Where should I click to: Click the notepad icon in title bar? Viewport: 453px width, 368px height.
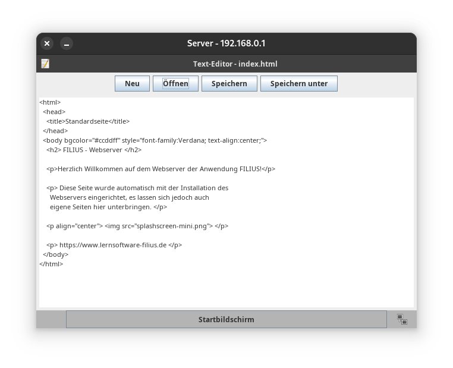(x=45, y=64)
